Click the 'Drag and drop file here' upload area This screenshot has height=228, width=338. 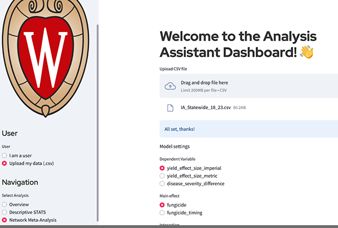pyautogui.click(x=248, y=86)
